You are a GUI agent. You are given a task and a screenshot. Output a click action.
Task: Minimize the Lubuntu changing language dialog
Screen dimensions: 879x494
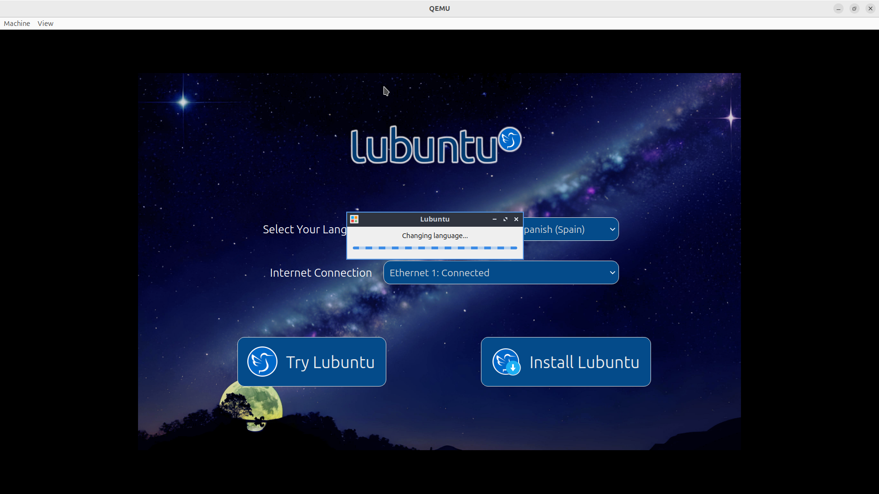pyautogui.click(x=494, y=219)
